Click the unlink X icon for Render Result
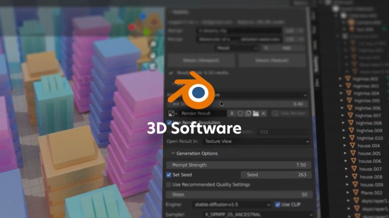Image resolution: width=389 pixels, height=218 pixels. pos(264,113)
